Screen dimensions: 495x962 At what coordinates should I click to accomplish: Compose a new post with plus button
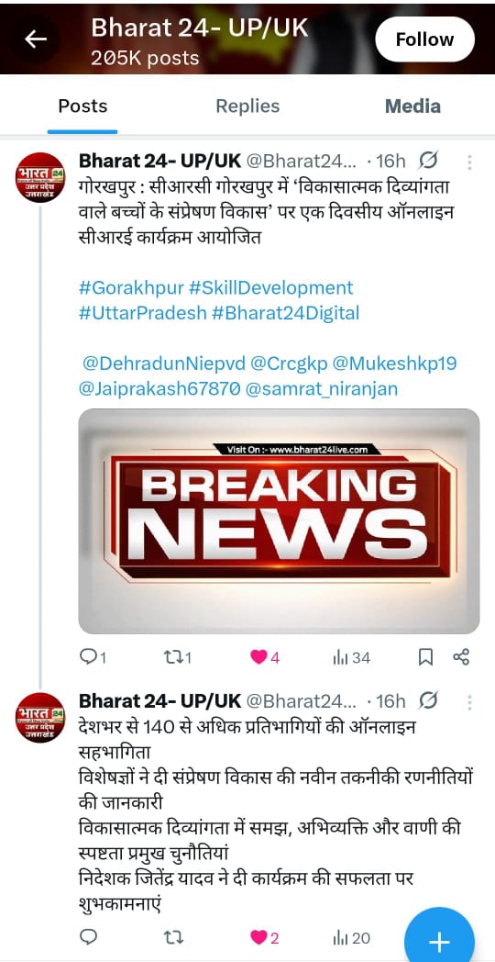tap(439, 939)
